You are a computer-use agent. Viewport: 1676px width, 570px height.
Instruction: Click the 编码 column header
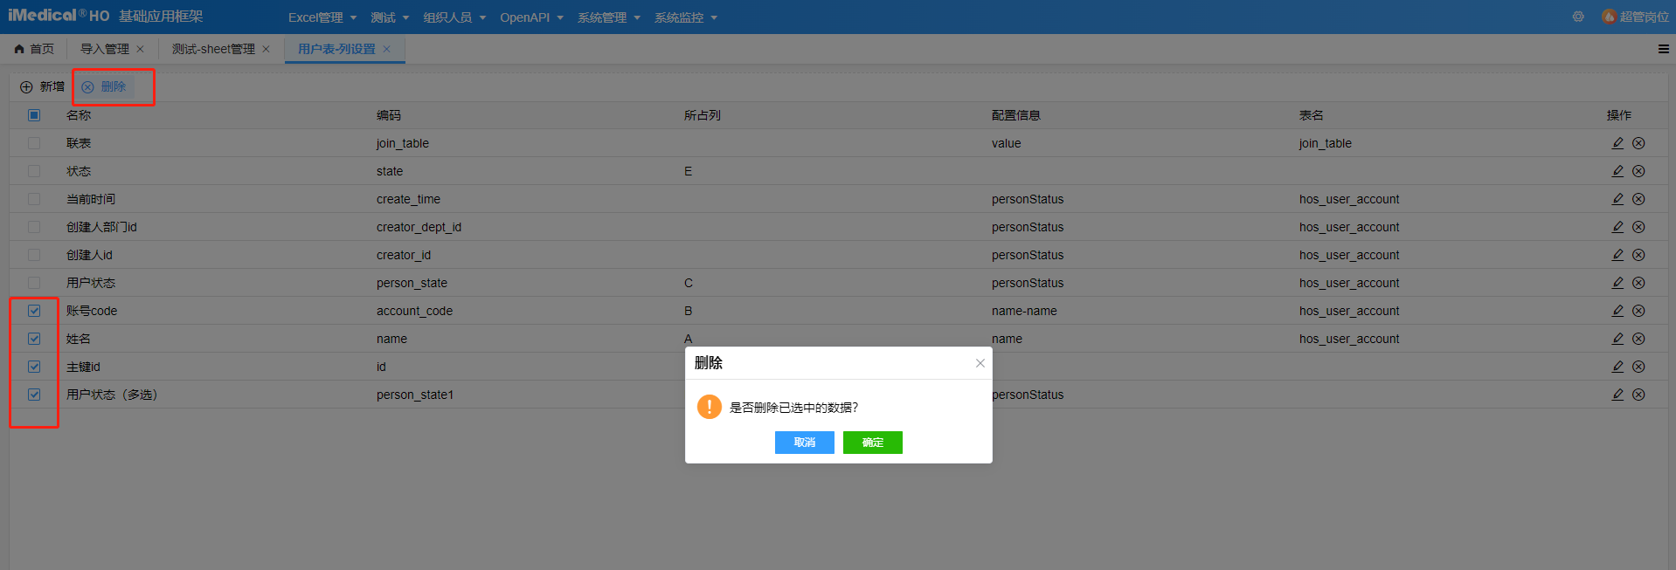[389, 115]
